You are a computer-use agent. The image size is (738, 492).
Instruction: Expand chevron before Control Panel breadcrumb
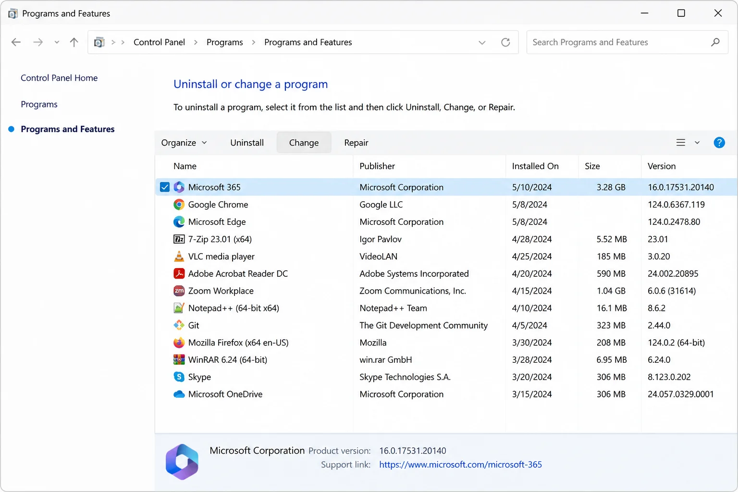123,42
